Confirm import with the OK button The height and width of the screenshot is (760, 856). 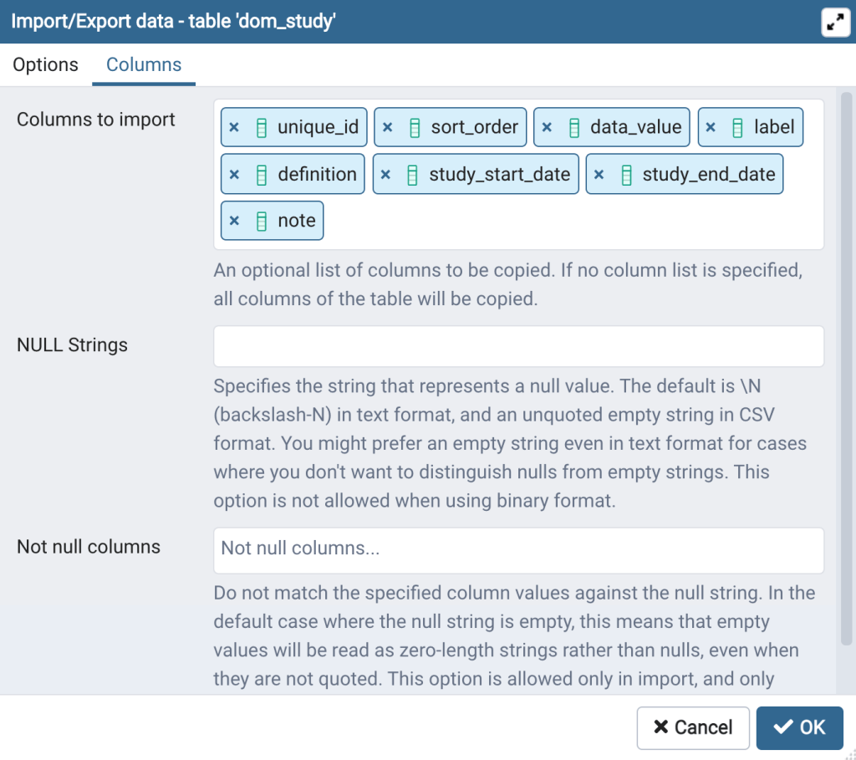point(799,727)
